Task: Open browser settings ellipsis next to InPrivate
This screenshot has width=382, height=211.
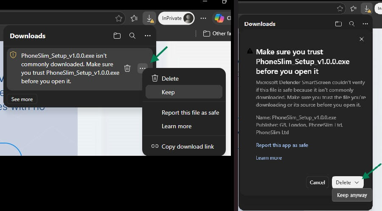Action: click(203, 18)
